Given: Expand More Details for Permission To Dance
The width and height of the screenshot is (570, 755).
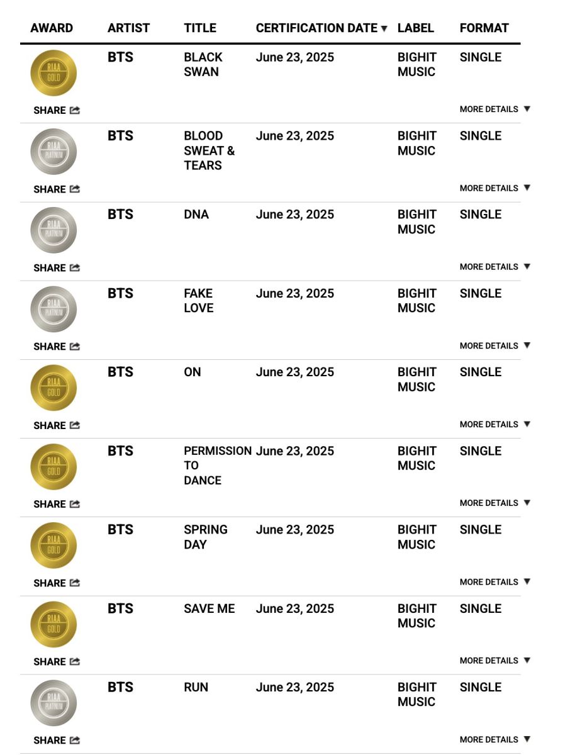Looking at the screenshot, I should (x=495, y=503).
